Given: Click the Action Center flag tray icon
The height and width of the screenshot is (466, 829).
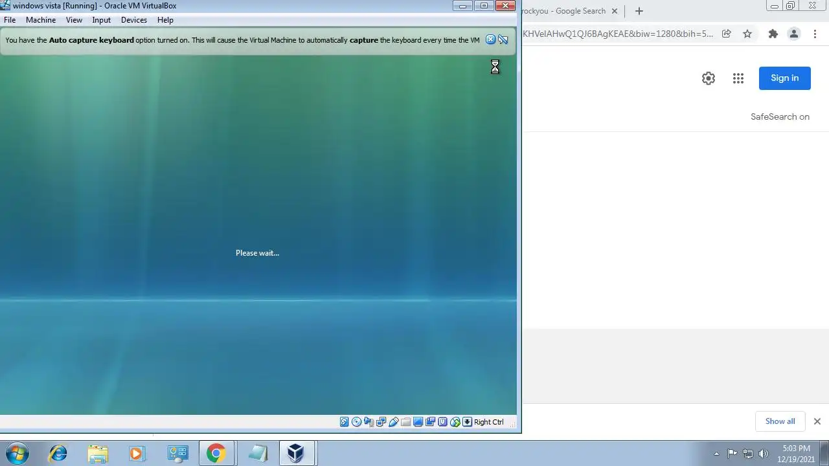Looking at the screenshot, I should click(x=732, y=454).
